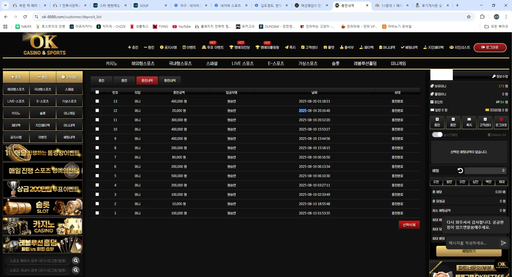Tick the checkbox for row number 13

click(x=97, y=101)
